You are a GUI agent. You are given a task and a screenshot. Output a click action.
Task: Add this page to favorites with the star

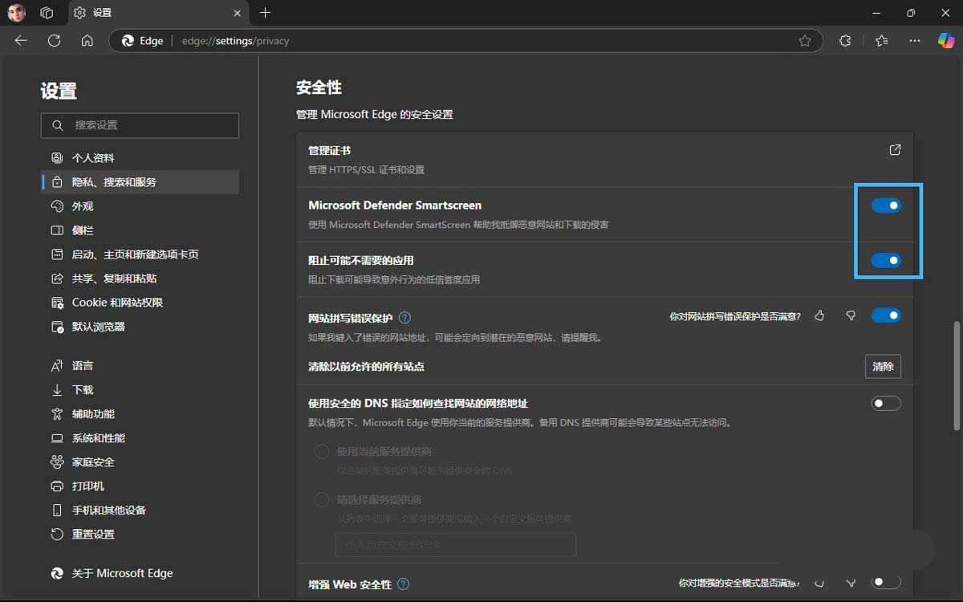[x=805, y=41]
